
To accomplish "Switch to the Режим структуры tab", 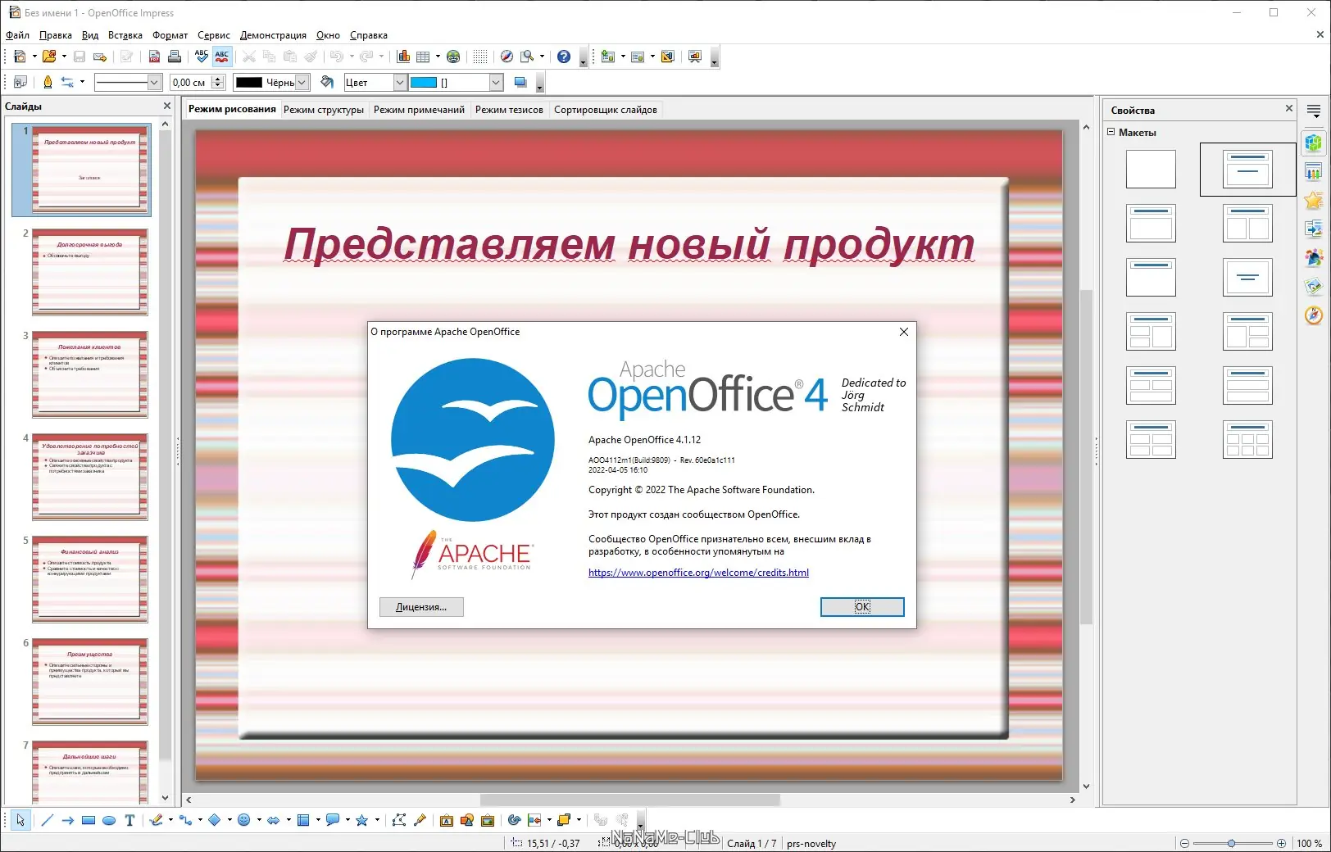I will (324, 110).
